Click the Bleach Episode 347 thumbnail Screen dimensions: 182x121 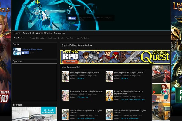[x=109, y=77]
